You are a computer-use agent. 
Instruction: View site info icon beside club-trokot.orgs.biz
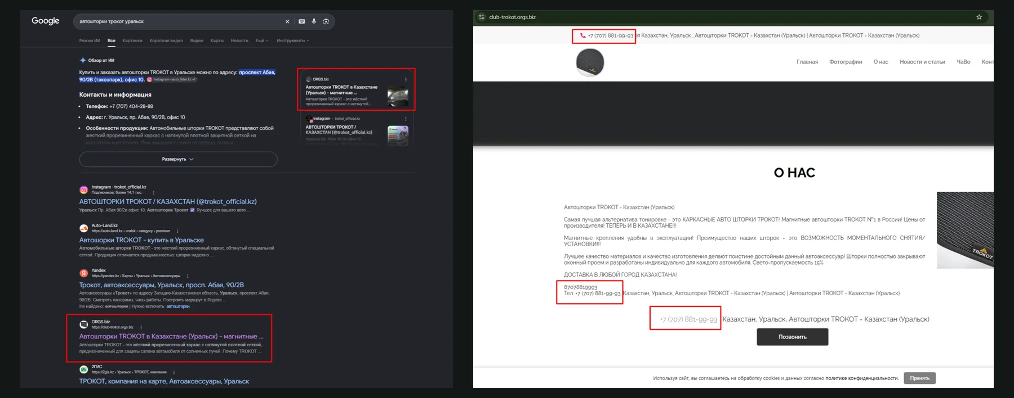481,17
